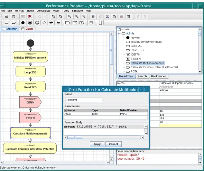Open the File menu

coord(3,11)
